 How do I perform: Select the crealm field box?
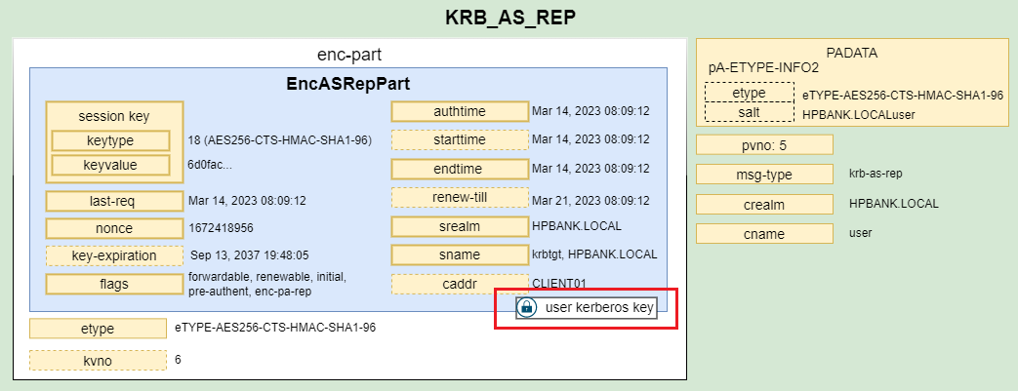764,205
